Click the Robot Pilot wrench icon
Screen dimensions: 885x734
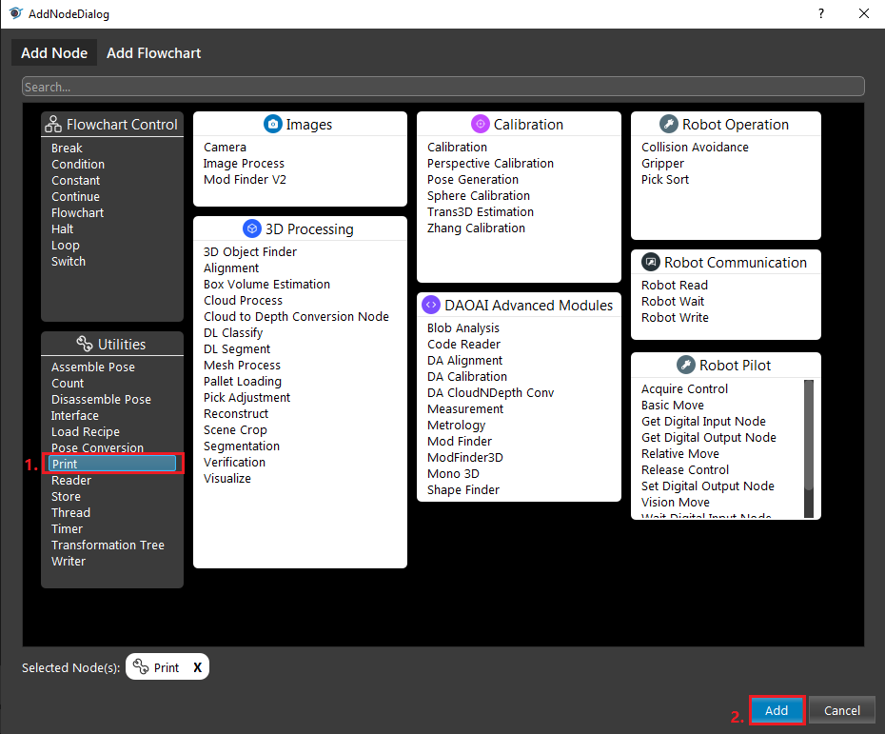686,365
